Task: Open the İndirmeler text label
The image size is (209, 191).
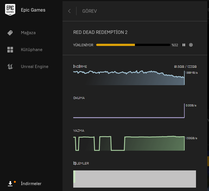Action: [x=31, y=184]
